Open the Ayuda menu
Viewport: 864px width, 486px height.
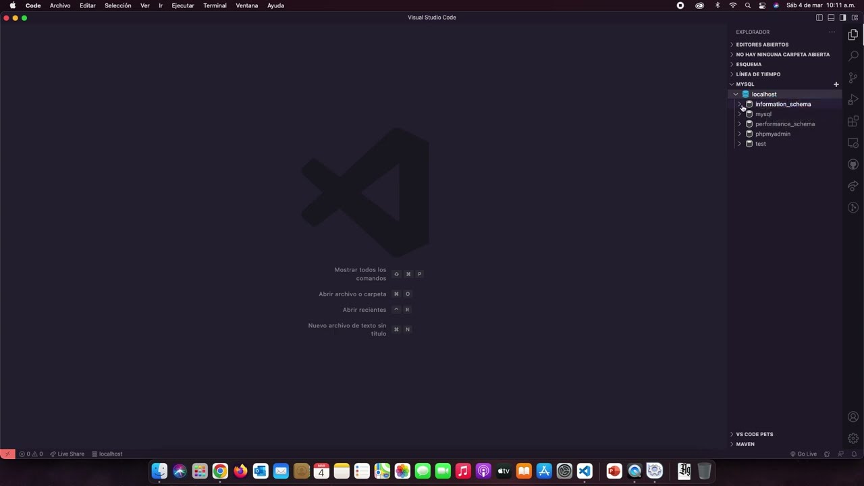coord(275,5)
